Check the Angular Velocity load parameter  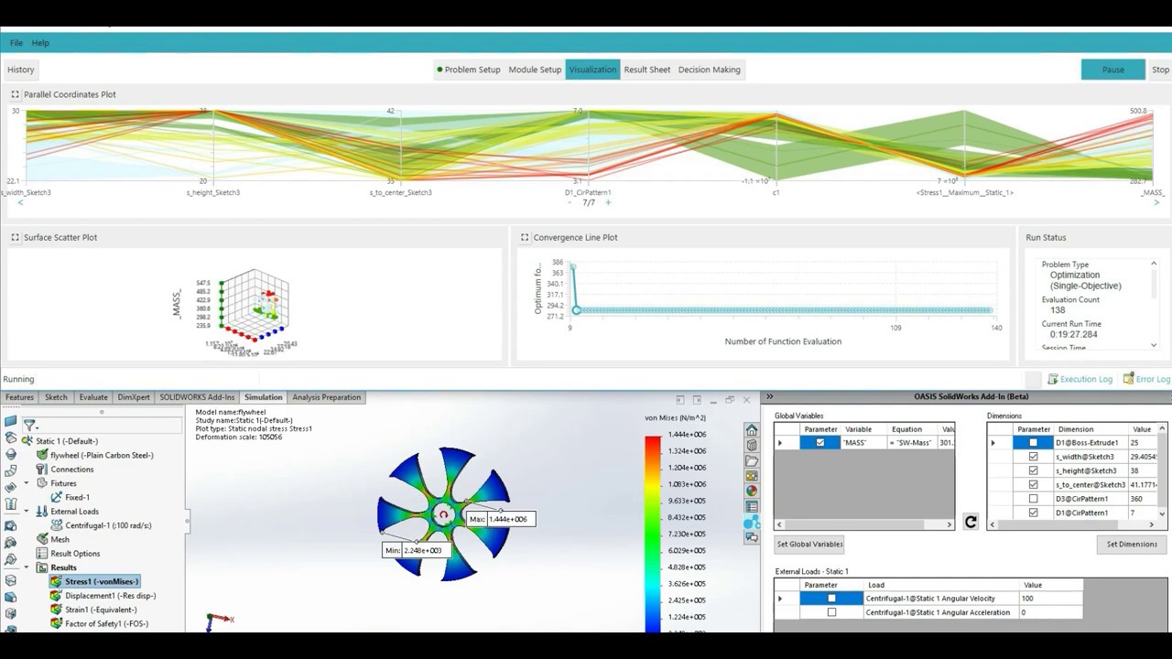tap(831, 599)
